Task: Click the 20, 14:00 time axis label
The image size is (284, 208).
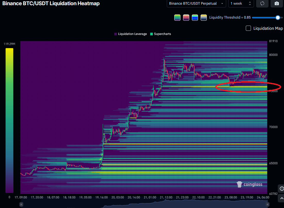Action: tap(134, 197)
